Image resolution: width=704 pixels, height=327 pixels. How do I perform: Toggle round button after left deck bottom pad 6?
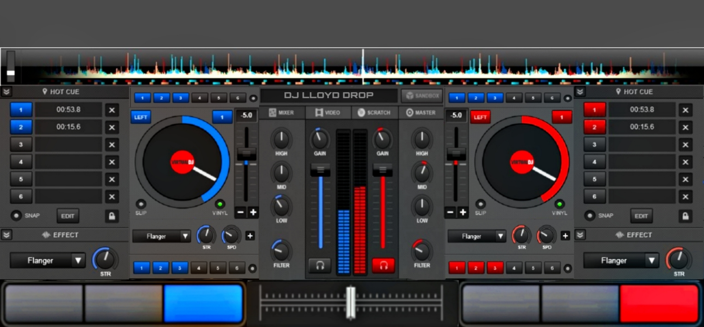tap(252, 268)
